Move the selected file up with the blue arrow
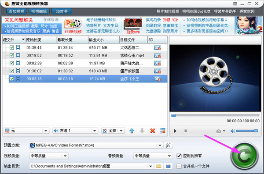 [132, 131]
